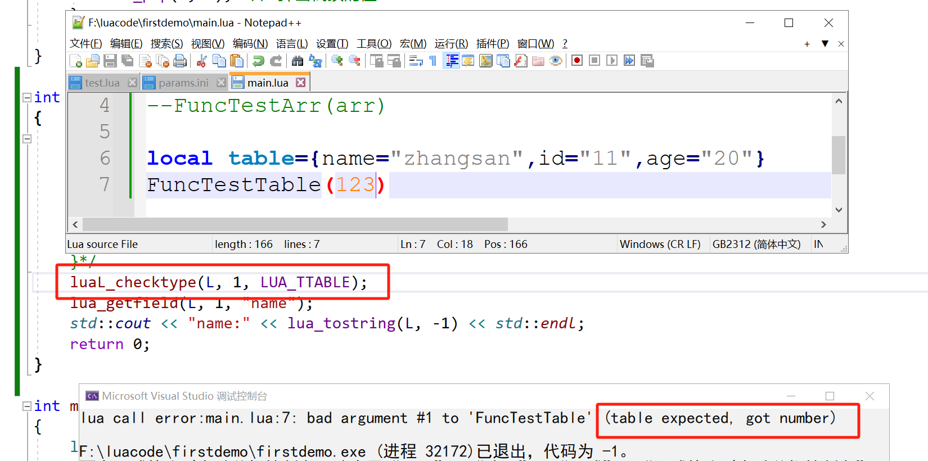928x461 pixels.
Task: Open the 窗口(W) menu
Action: coord(536,44)
